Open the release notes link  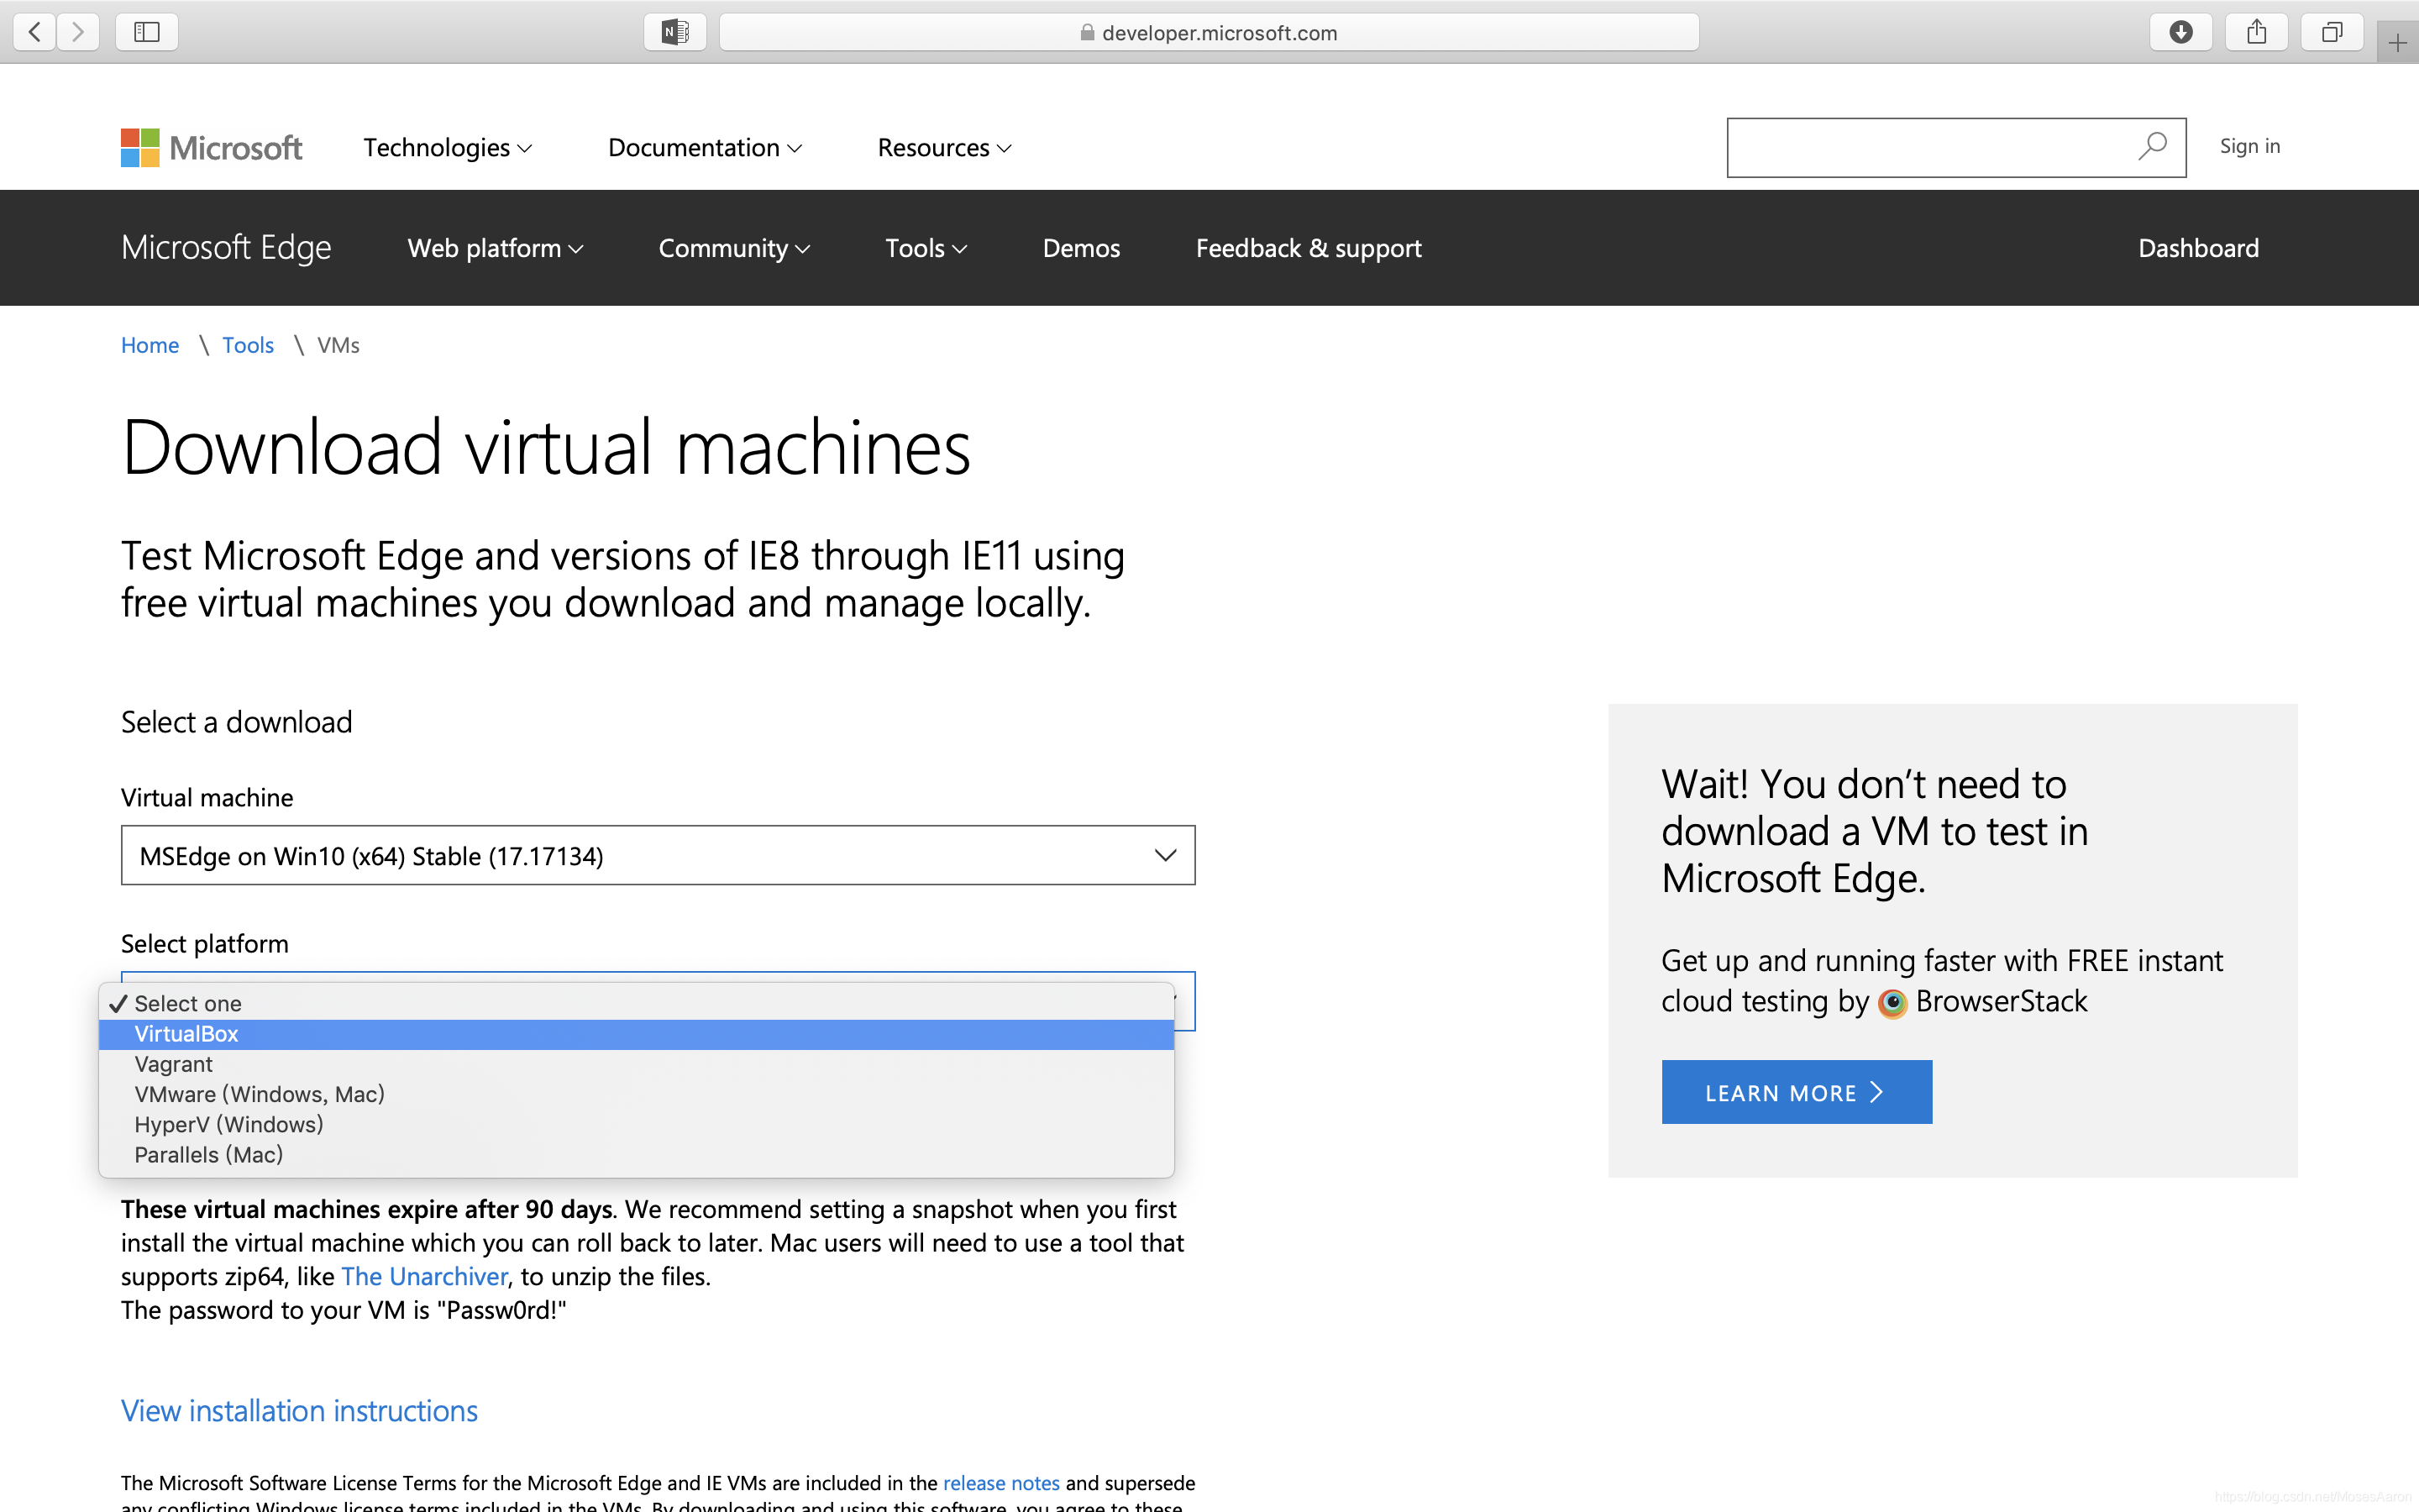click(x=1000, y=1483)
